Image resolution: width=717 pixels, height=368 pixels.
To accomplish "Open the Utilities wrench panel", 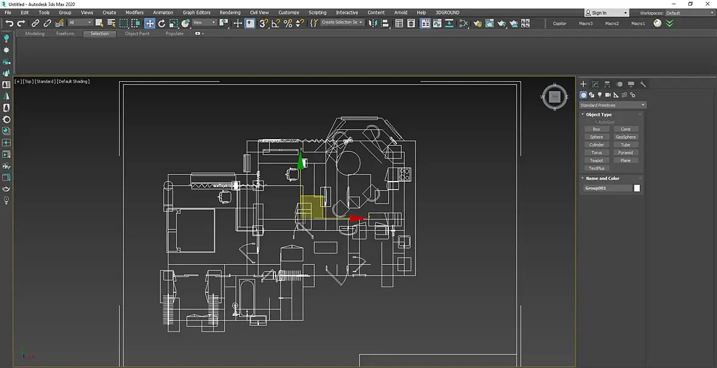I will (643, 84).
